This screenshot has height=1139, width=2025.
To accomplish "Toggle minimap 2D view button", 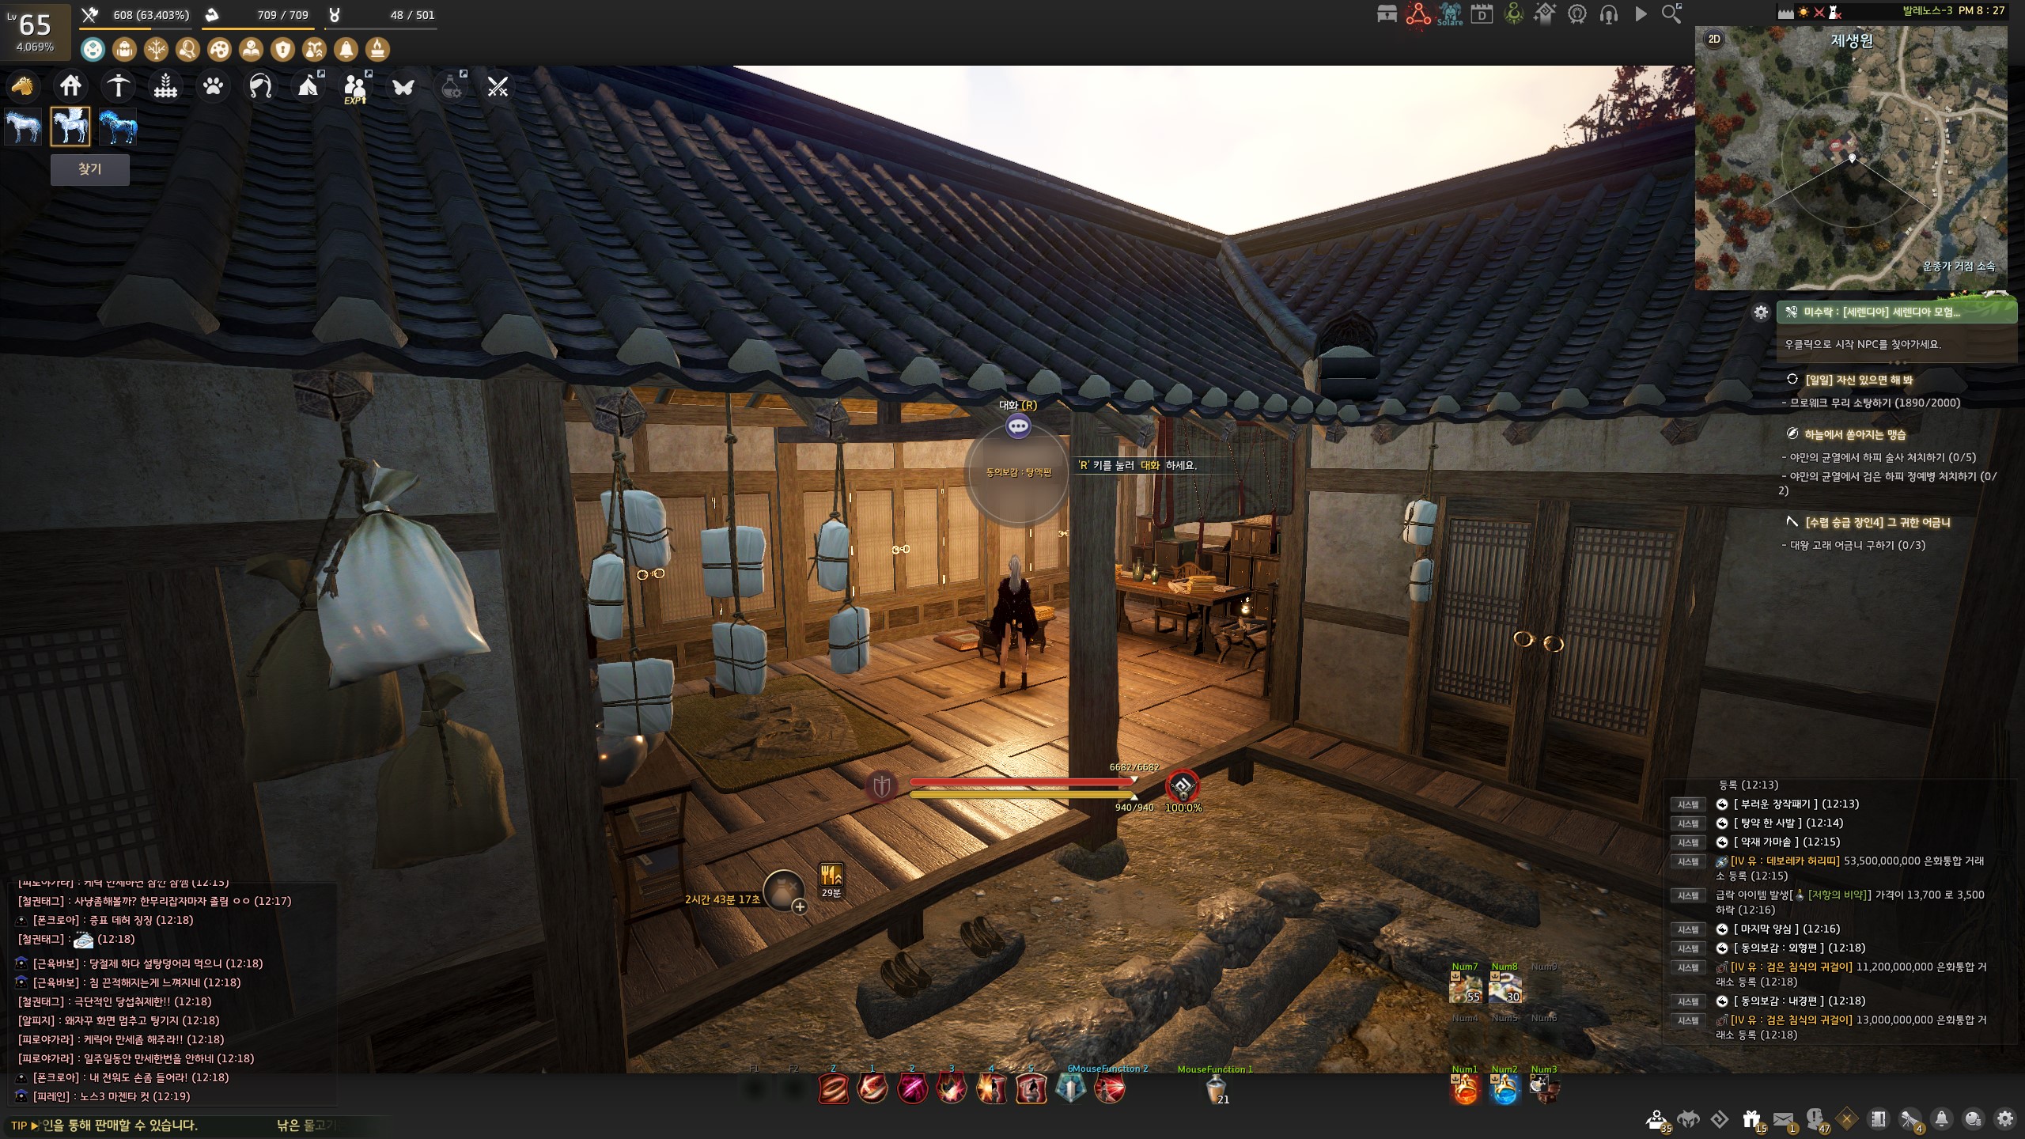I will 1714,39.
